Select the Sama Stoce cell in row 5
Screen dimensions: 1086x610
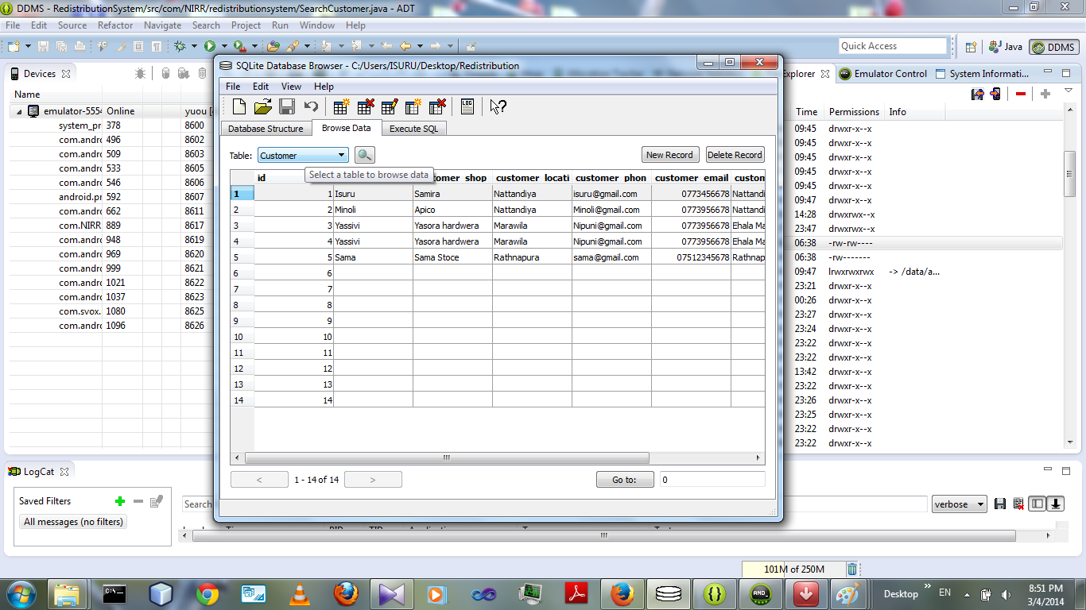[x=452, y=257]
